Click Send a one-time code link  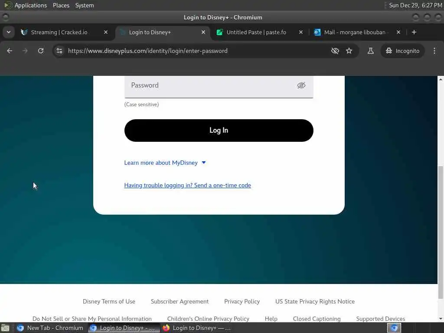click(187, 185)
